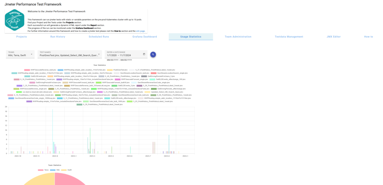Expand the Teams dropdown arrow
Image resolution: width=383 pixels, height=185 pixels.
(31, 54)
